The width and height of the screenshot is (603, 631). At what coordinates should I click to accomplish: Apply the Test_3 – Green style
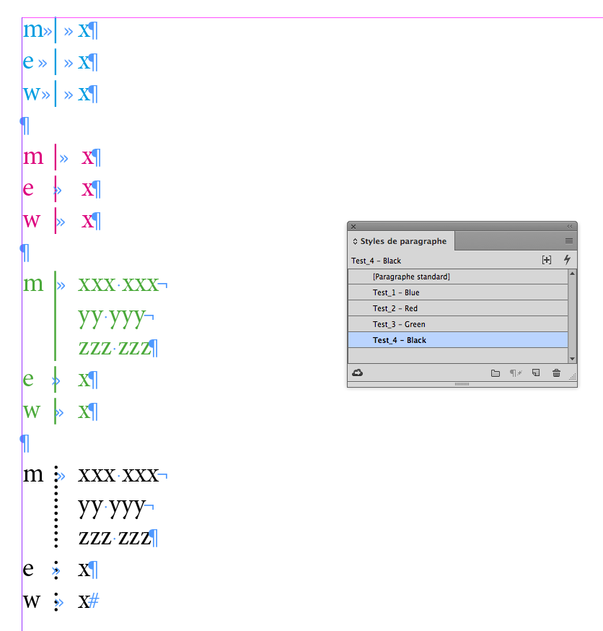coord(458,324)
